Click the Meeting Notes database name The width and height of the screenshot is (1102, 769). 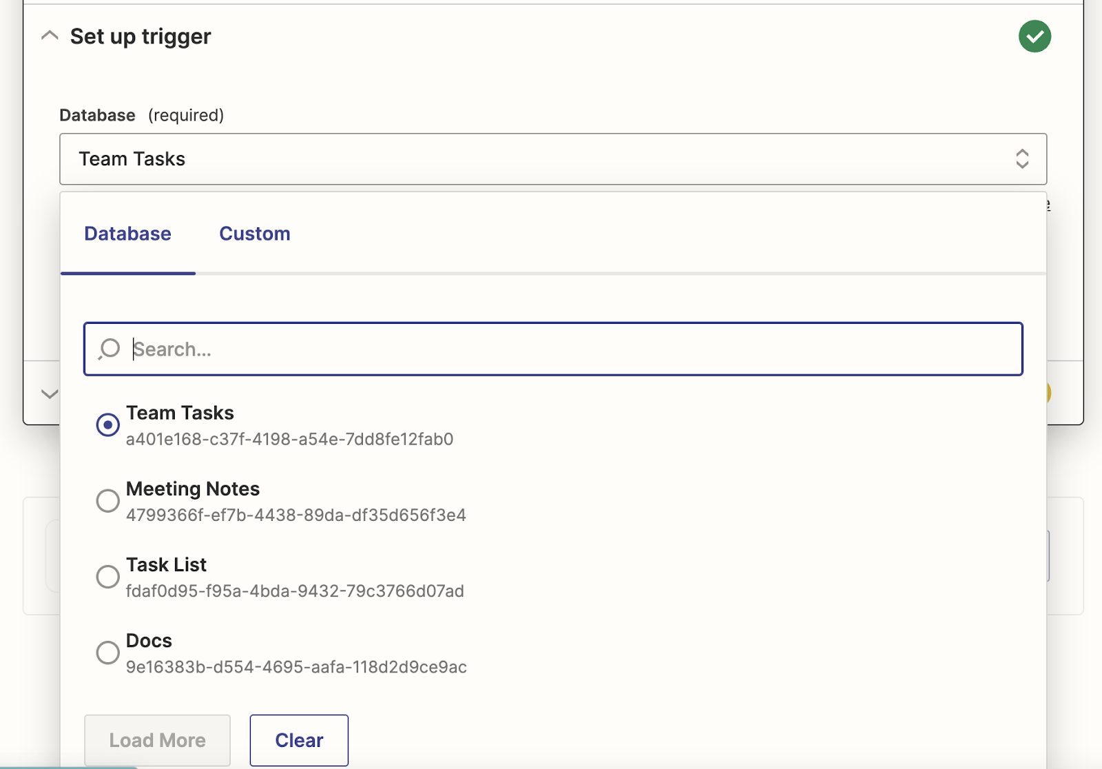[193, 489]
